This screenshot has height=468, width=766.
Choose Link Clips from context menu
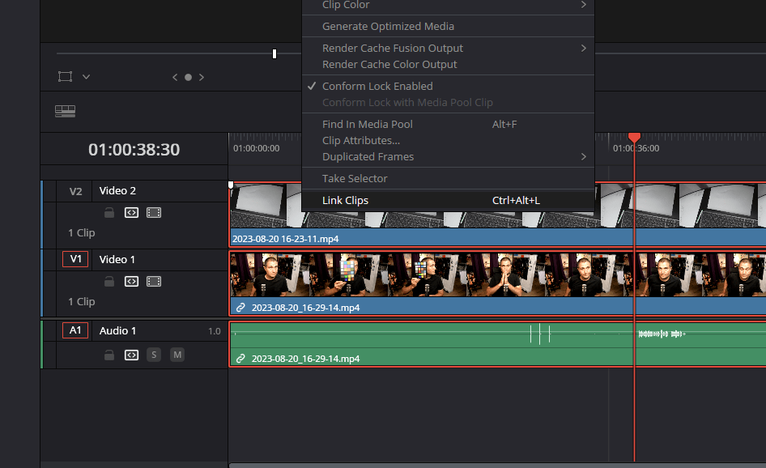(x=448, y=200)
